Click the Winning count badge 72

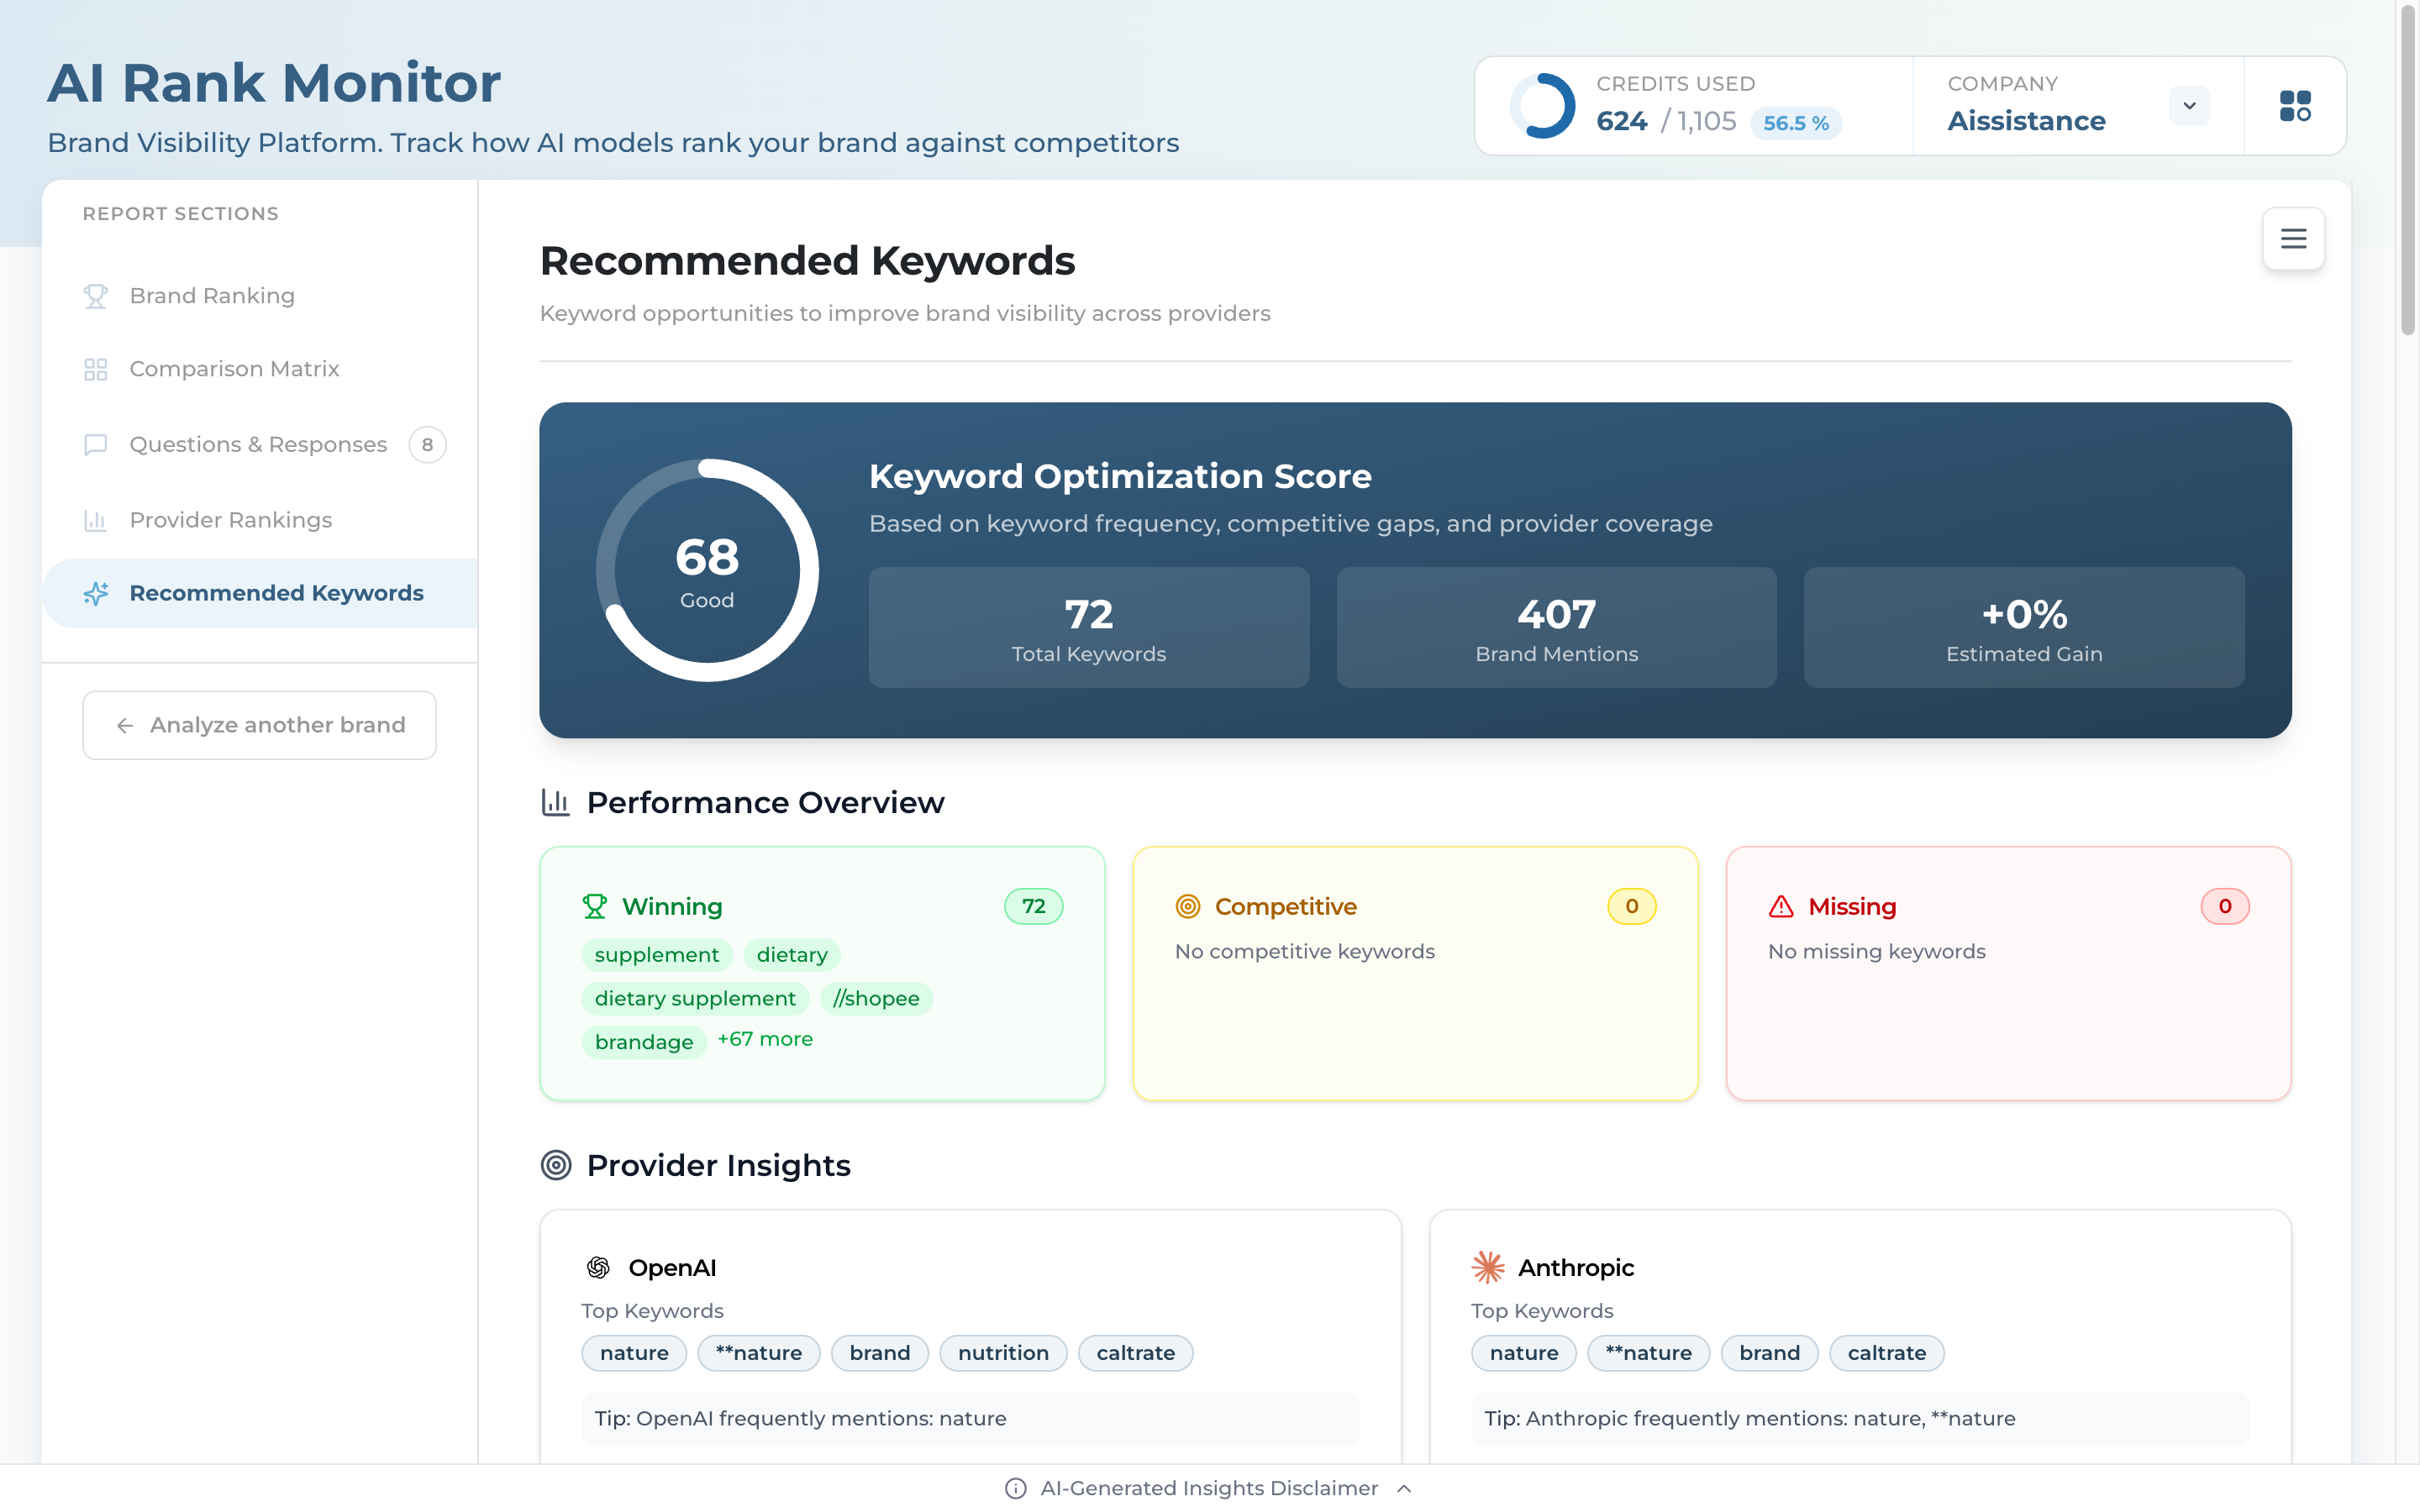[x=1033, y=906]
